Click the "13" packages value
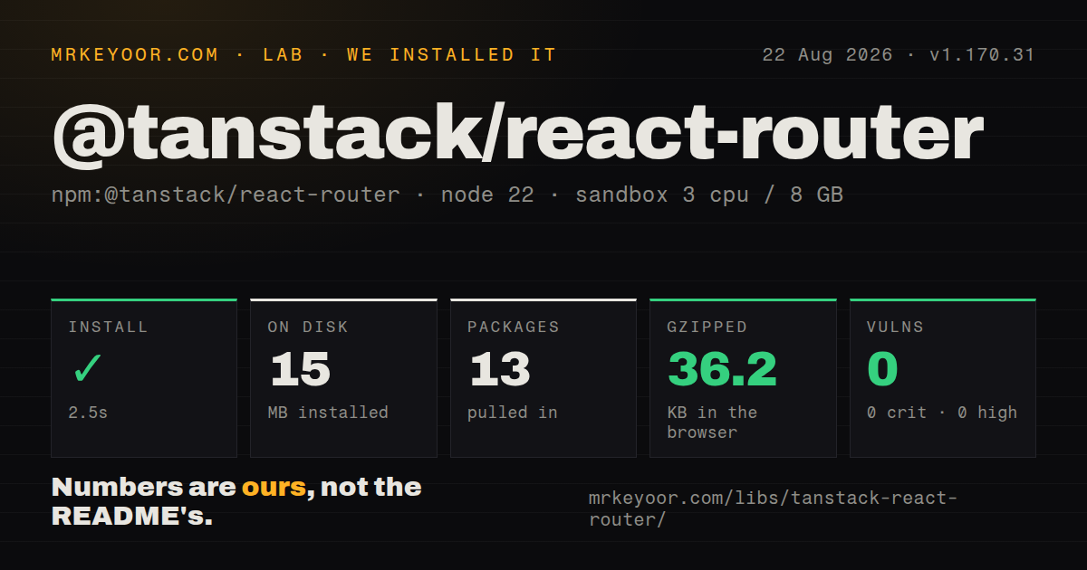The width and height of the screenshot is (1087, 570). click(500, 369)
